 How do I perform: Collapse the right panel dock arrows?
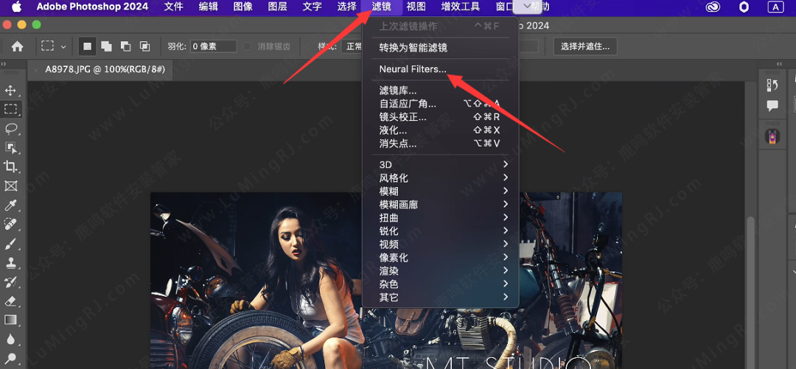(780, 64)
